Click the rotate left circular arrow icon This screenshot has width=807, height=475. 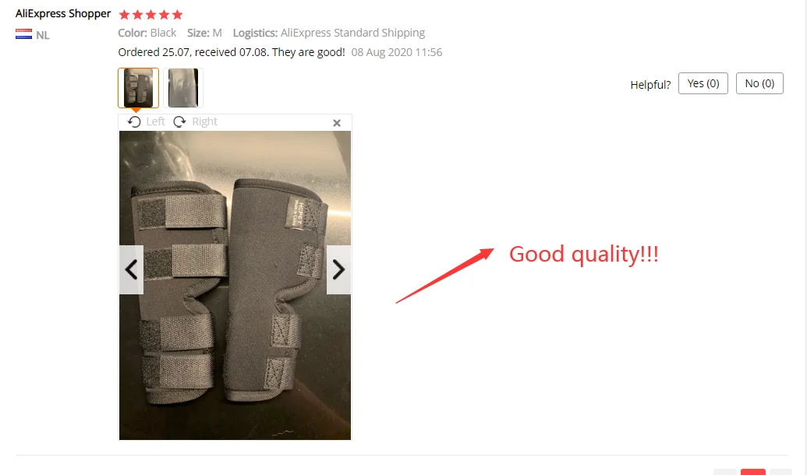[134, 121]
